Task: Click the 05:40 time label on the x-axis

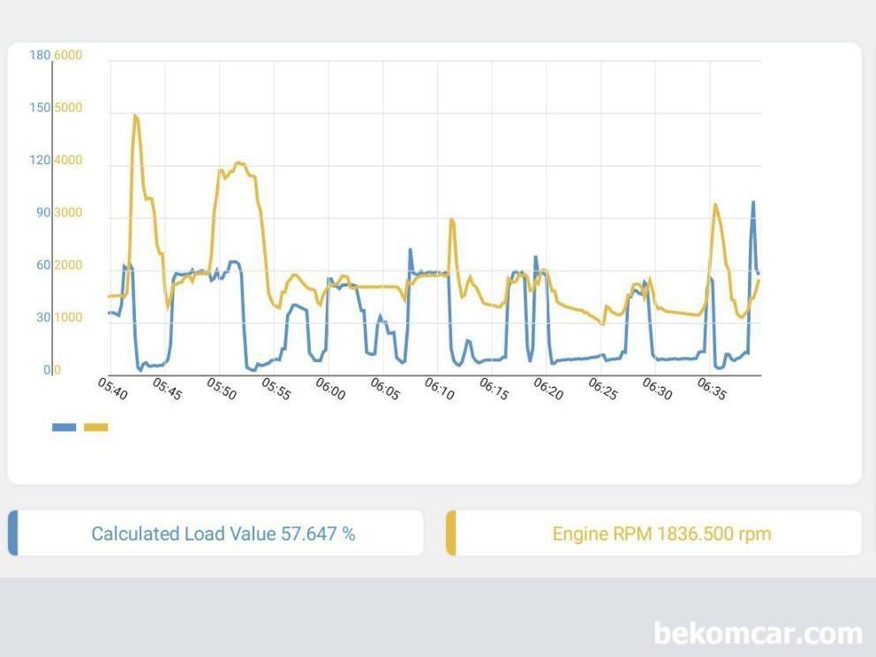Action: tap(112, 389)
